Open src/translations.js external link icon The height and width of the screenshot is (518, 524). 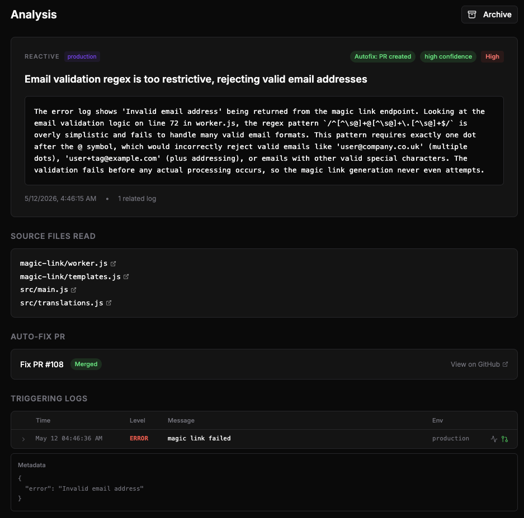(108, 303)
